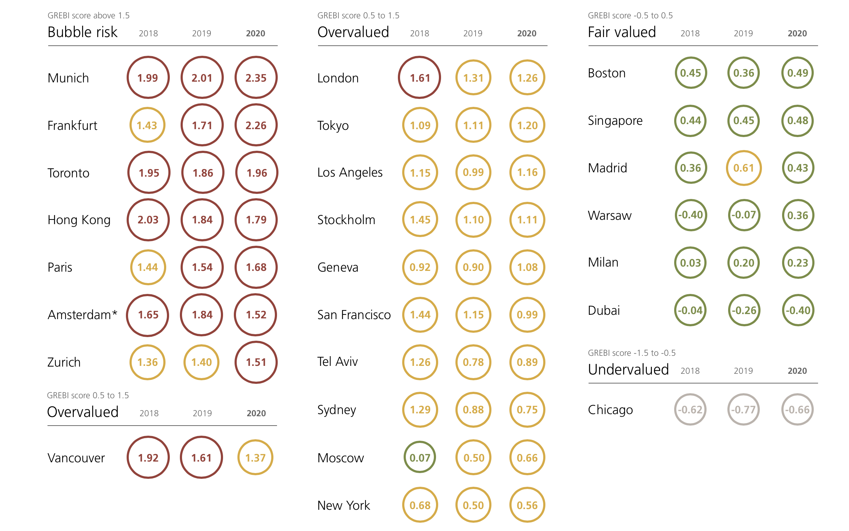Click the San Francisco city label
Image resolution: width=849 pixels, height=531 pixels.
pyautogui.click(x=354, y=315)
